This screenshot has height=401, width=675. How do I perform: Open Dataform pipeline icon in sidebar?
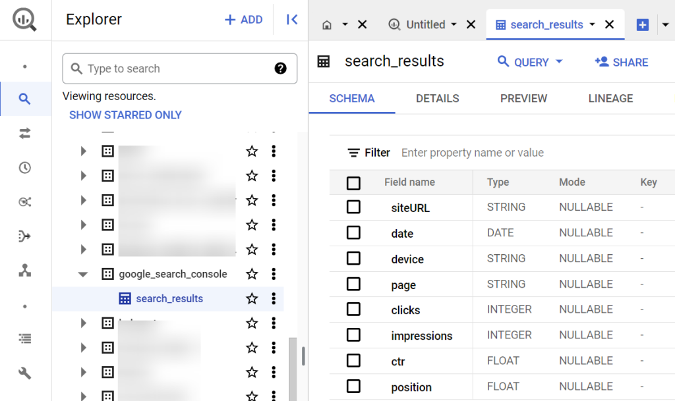pyautogui.click(x=24, y=236)
